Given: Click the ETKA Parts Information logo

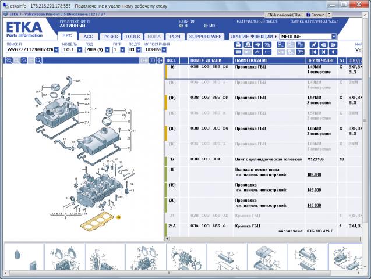Looking at the screenshot, I should [24, 30].
